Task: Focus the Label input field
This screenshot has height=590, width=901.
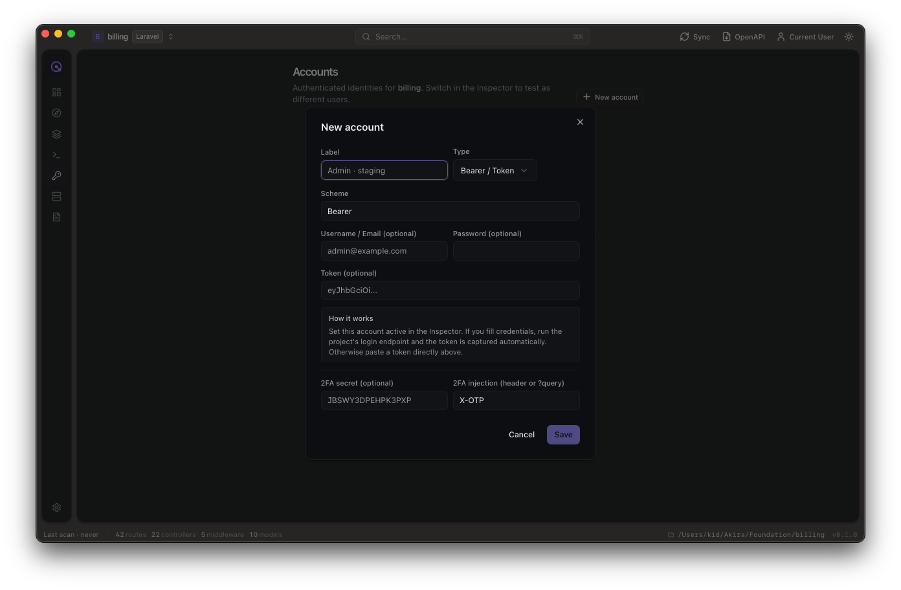Action: pyautogui.click(x=384, y=170)
